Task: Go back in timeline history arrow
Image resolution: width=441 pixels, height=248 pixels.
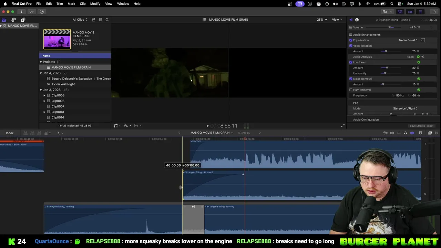Action: 179,133
